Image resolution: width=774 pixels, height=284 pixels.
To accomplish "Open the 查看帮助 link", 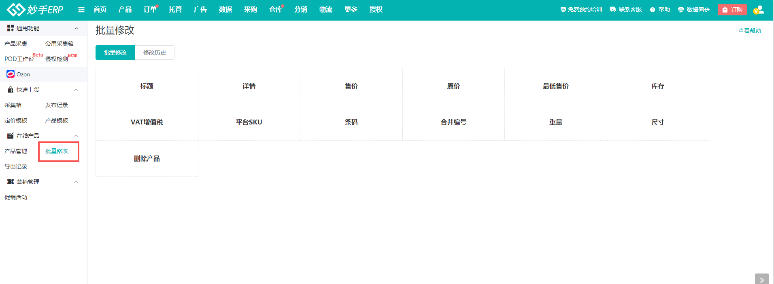I will [x=750, y=31].
